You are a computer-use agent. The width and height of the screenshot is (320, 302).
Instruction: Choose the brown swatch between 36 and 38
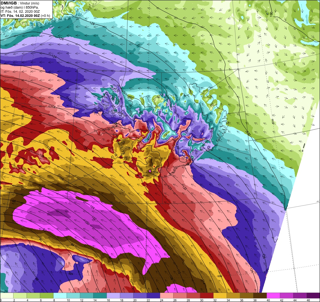247,296
